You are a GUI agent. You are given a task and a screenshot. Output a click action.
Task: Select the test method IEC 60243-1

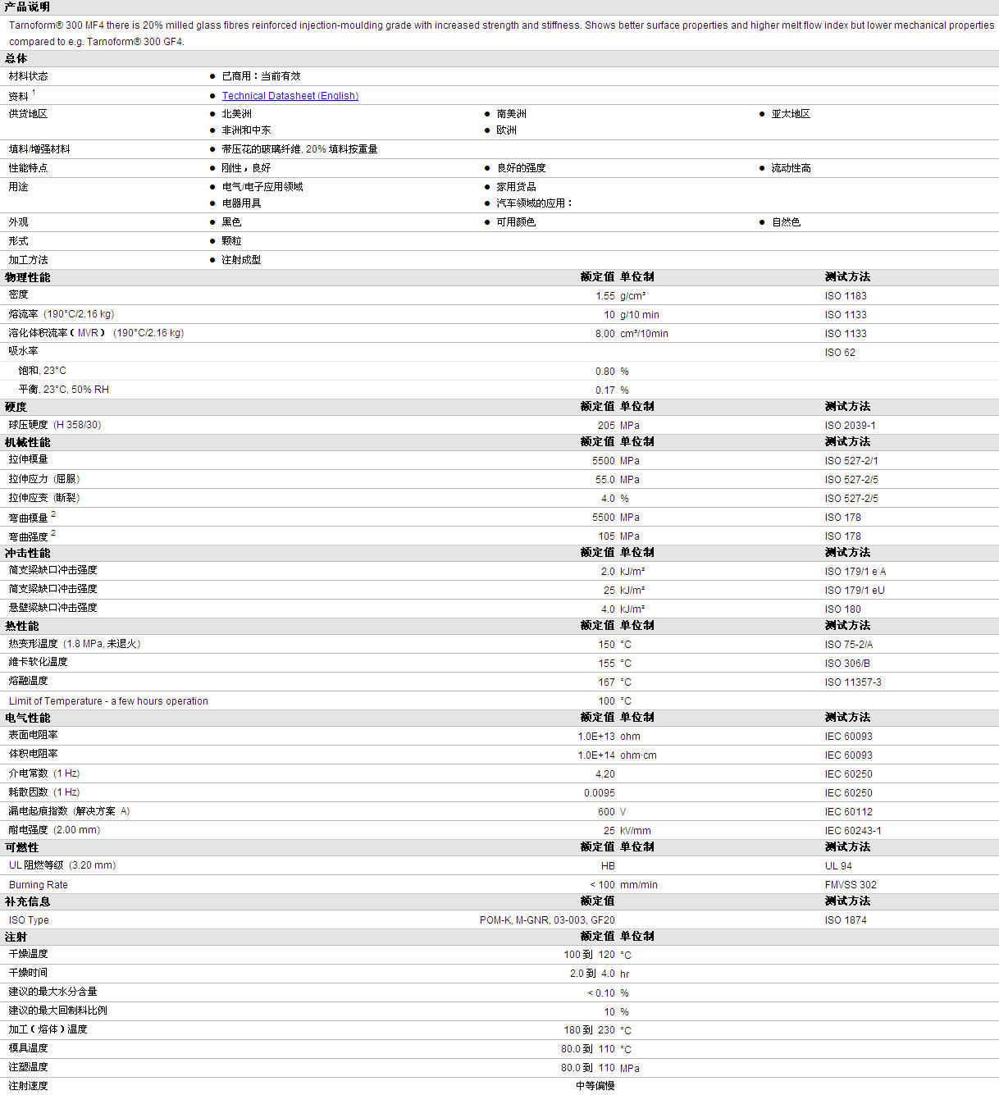click(853, 831)
